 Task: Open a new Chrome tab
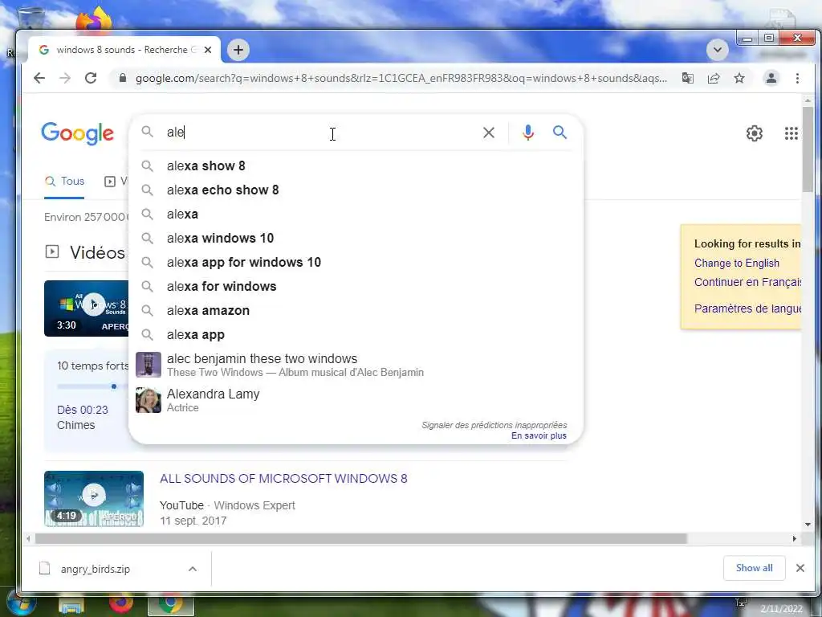238,50
